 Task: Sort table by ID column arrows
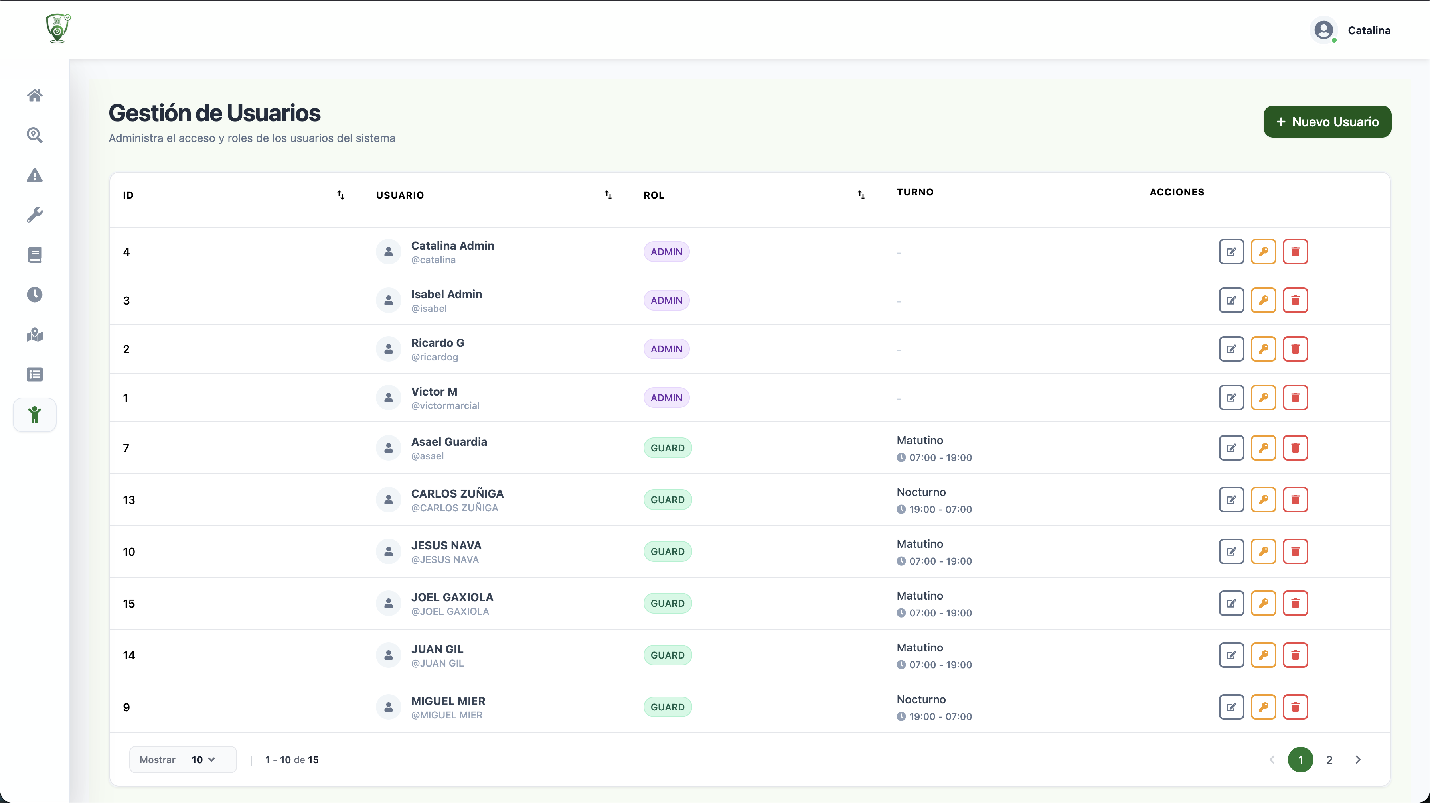coord(340,195)
